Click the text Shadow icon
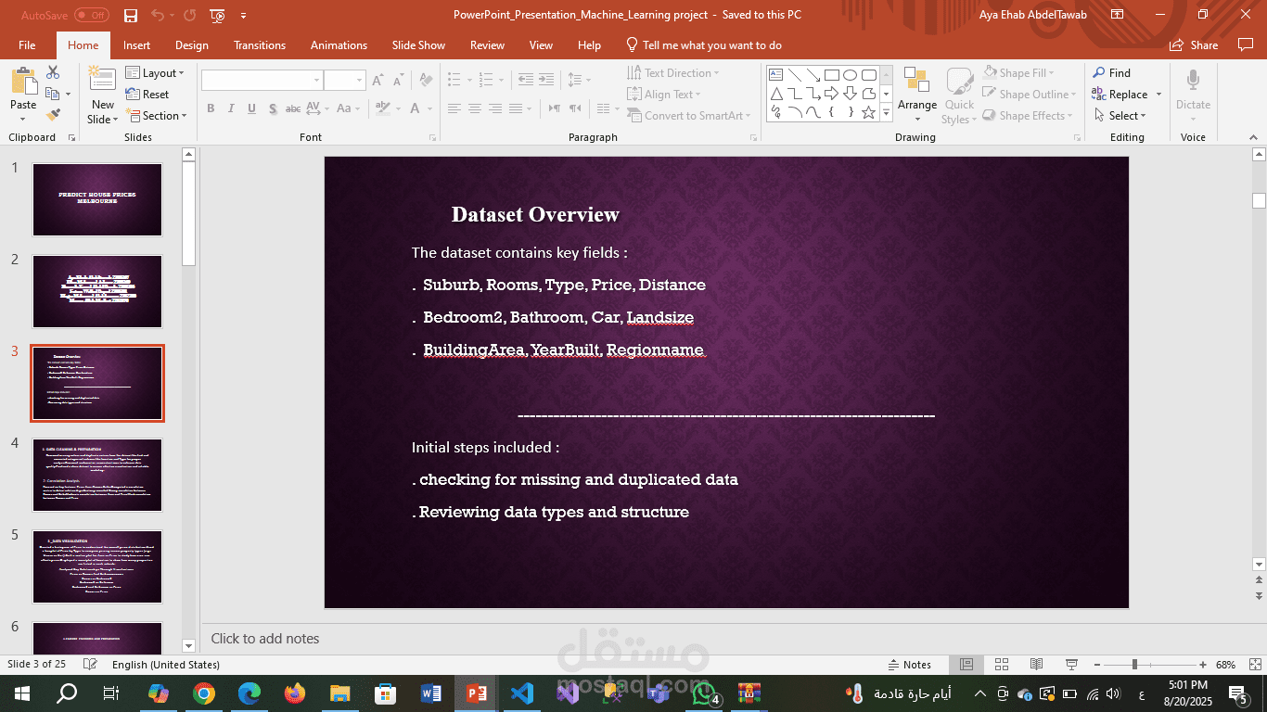 (273, 108)
